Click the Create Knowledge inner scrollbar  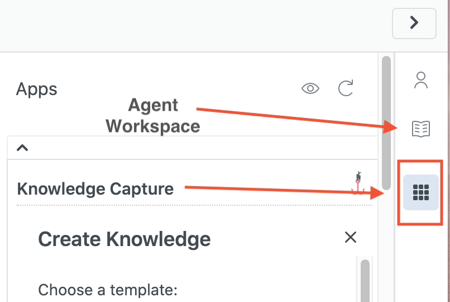(x=365, y=280)
